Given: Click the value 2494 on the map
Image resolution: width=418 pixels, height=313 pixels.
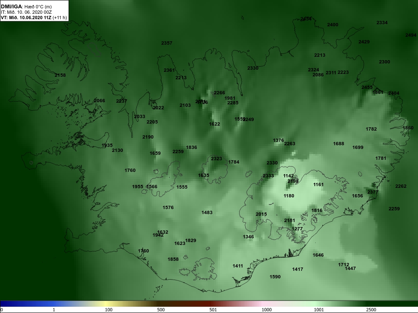Looking at the screenshot, I should click(411, 35).
